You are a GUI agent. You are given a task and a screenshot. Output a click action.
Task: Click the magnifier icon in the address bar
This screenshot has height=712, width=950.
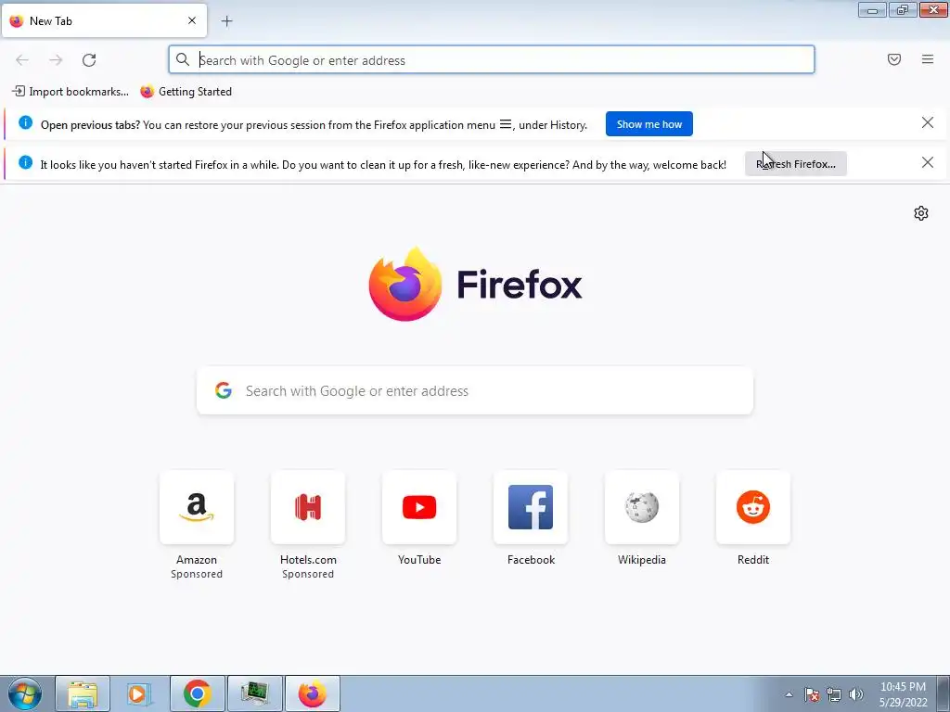pyautogui.click(x=183, y=59)
